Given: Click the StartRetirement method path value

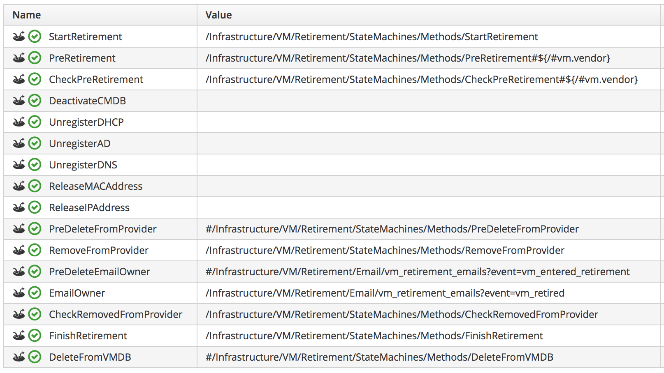Looking at the screenshot, I should tap(371, 37).
